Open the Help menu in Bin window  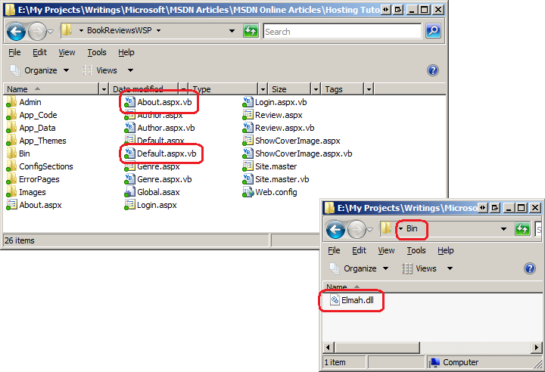(446, 250)
